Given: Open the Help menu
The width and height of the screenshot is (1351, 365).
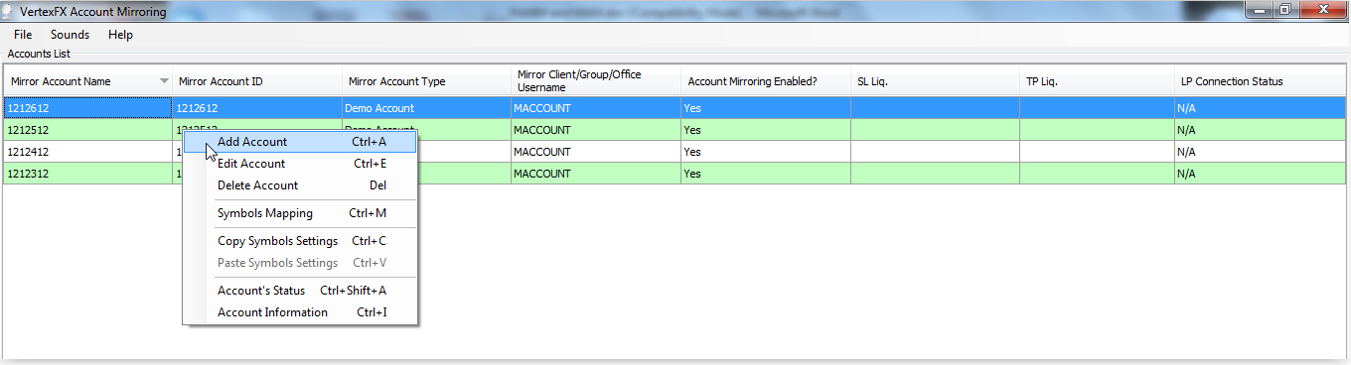Looking at the screenshot, I should 120,35.
